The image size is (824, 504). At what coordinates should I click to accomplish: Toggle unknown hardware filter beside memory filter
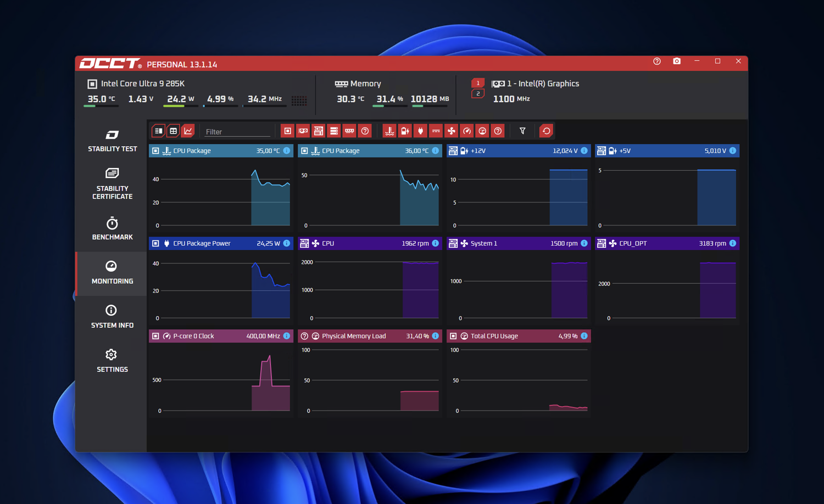tap(365, 131)
